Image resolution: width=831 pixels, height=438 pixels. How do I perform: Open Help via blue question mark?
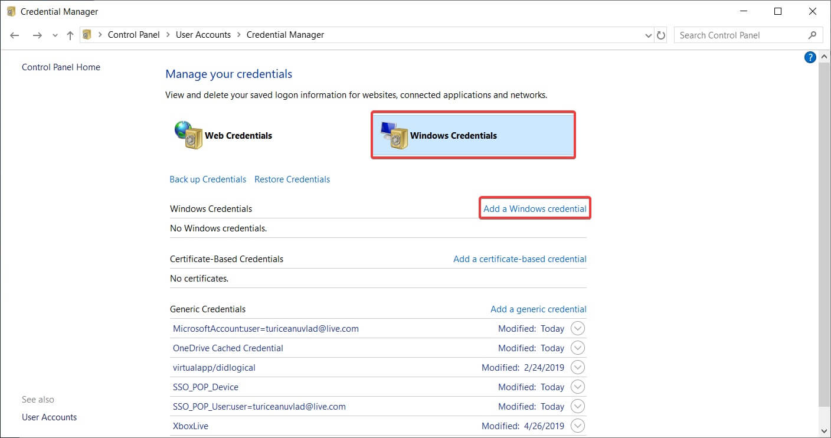pyautogui.click(x=810, y=57)
